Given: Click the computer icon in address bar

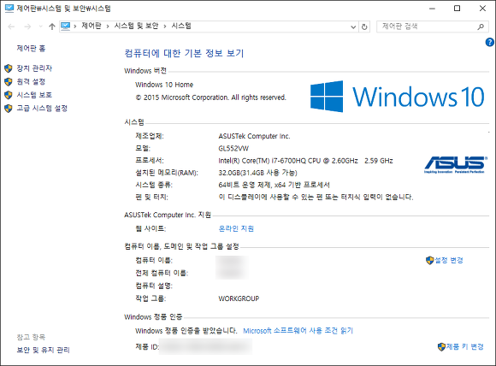Looking at the screenshot, I should (66, 27).
